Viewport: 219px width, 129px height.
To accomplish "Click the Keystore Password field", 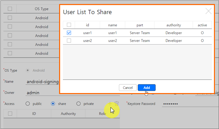I will point(190,104).
